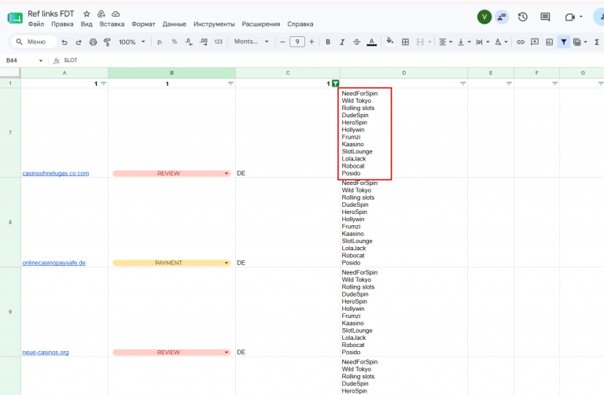
Task: Toggle italic formatting
Action: [342, 42]
